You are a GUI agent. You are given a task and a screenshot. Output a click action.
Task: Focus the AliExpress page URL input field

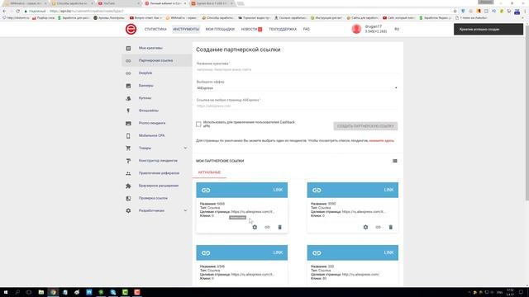click(297, 106)
